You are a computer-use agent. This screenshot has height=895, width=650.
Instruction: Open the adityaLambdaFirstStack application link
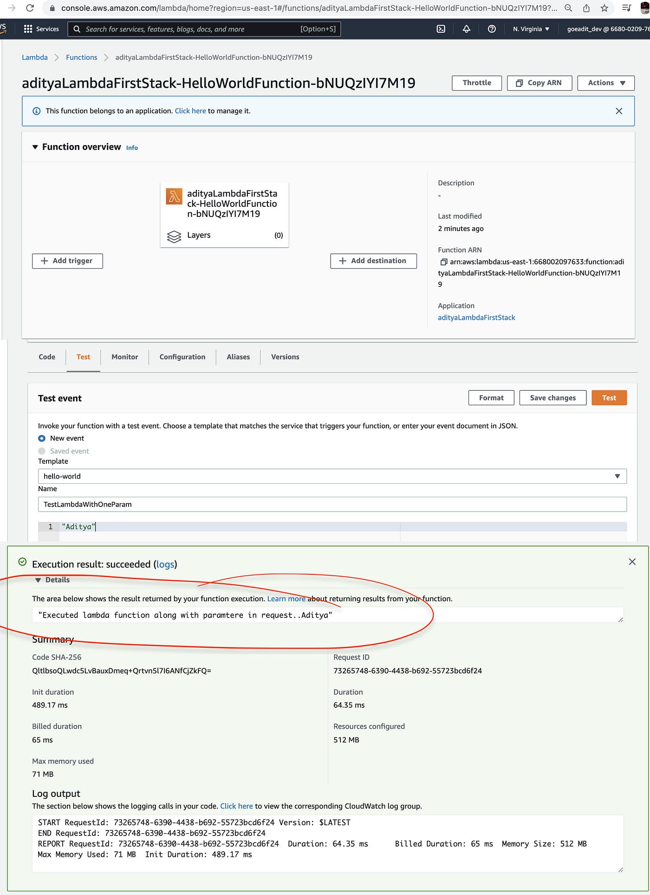click(x=476, y=317)
